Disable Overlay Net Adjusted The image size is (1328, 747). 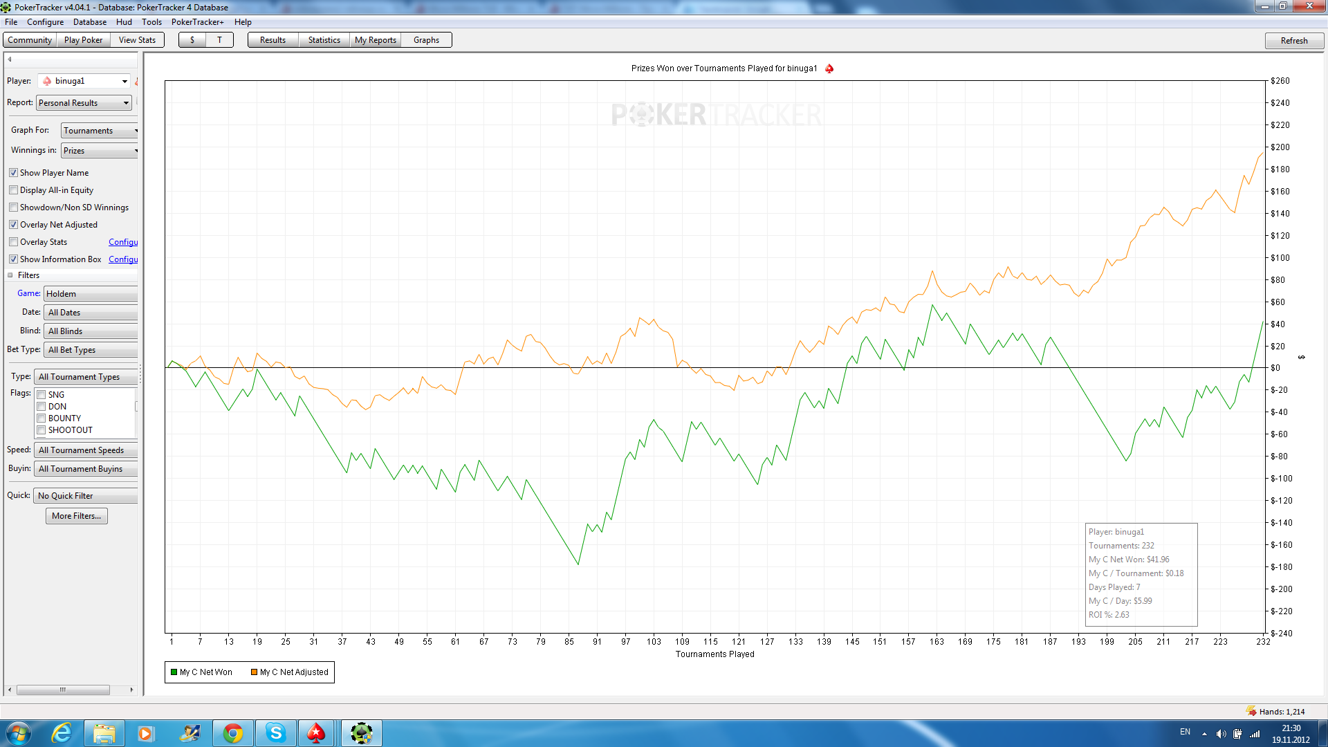click(13, 225)
